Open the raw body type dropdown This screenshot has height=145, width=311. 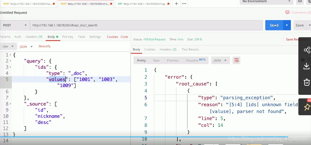pyautogui.click(x=8, y=46)
